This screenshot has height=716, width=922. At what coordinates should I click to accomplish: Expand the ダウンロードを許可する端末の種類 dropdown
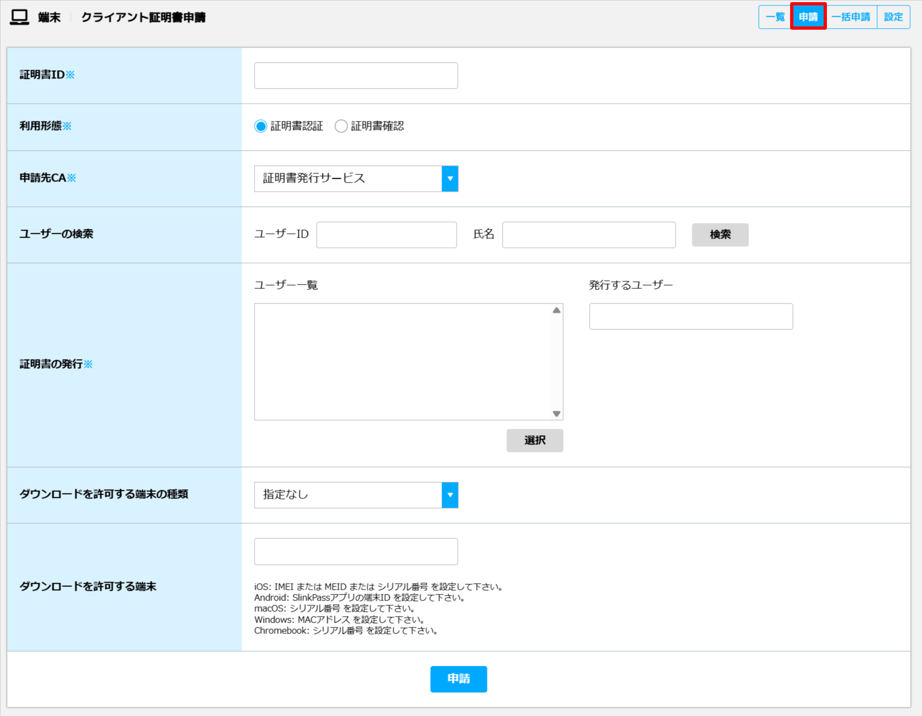pos(450,495)
